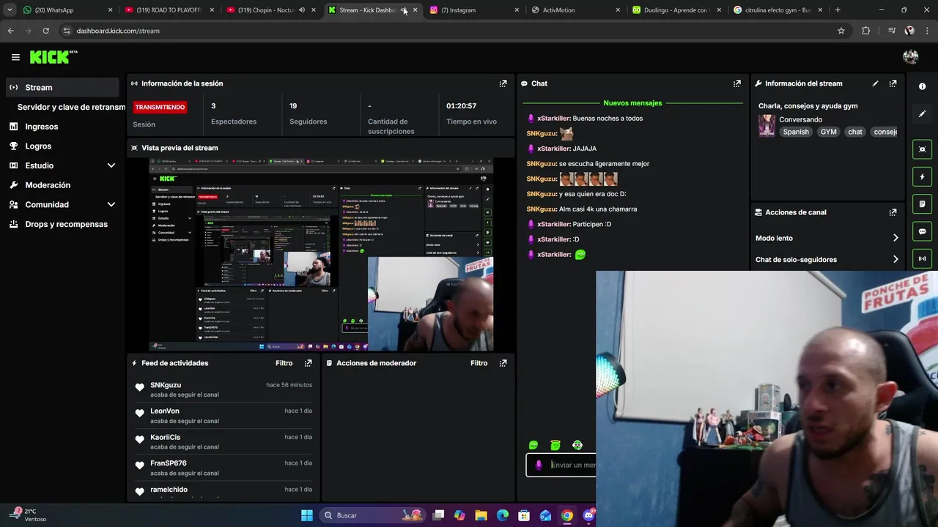938x527 pixels.
Task: Pop out the Feed de actividades panel
Action: pyautogui.click(x=308, y=363)
